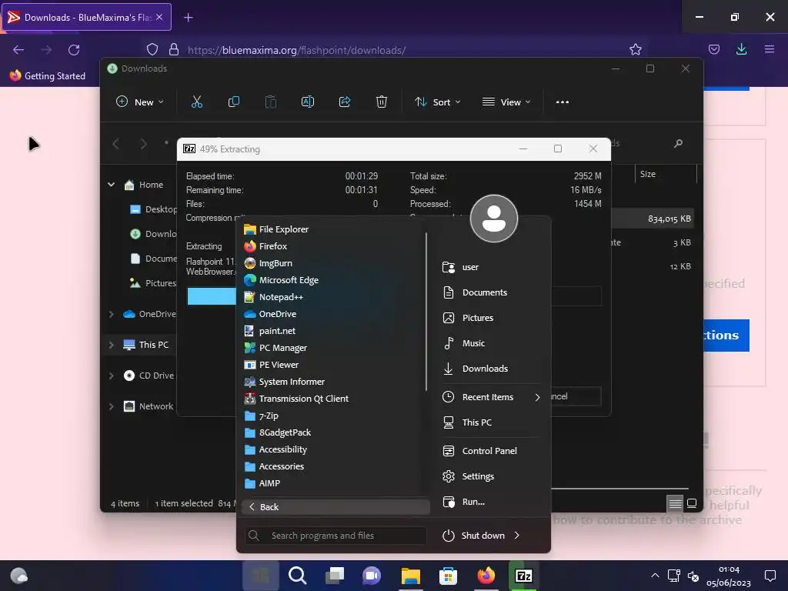788x591 pixels.
Task: Select the Downloads - BlueMaxima's Flashpoint tab
Action: click(x=86, y=17)
